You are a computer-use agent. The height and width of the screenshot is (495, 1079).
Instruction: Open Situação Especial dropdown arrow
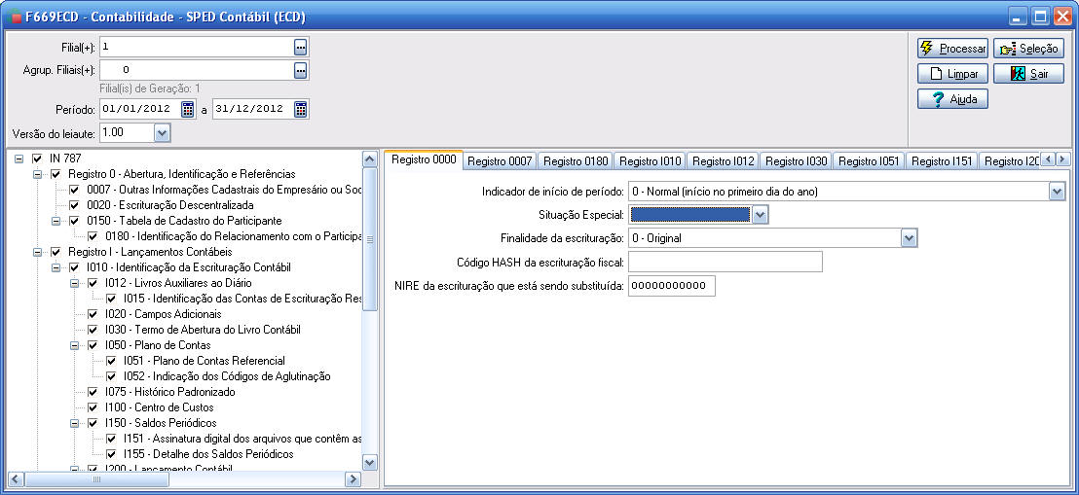pyautogui.click(x=759, y=215)
